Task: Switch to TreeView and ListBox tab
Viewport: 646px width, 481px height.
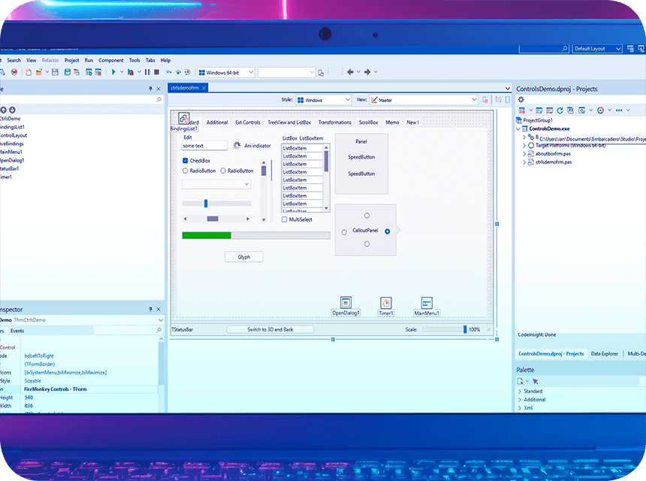Action: coord(289,123)
